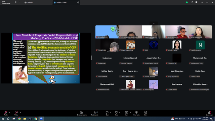215x121 pixels.
Task: Click the Zoom app icon in taskbar
Action: pyautogui.click(x=41, y=119)
